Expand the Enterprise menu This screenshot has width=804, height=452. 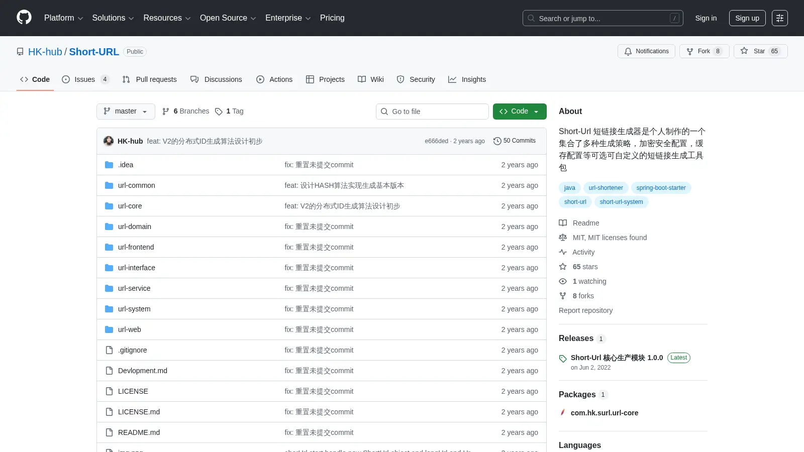click(288, 18)
